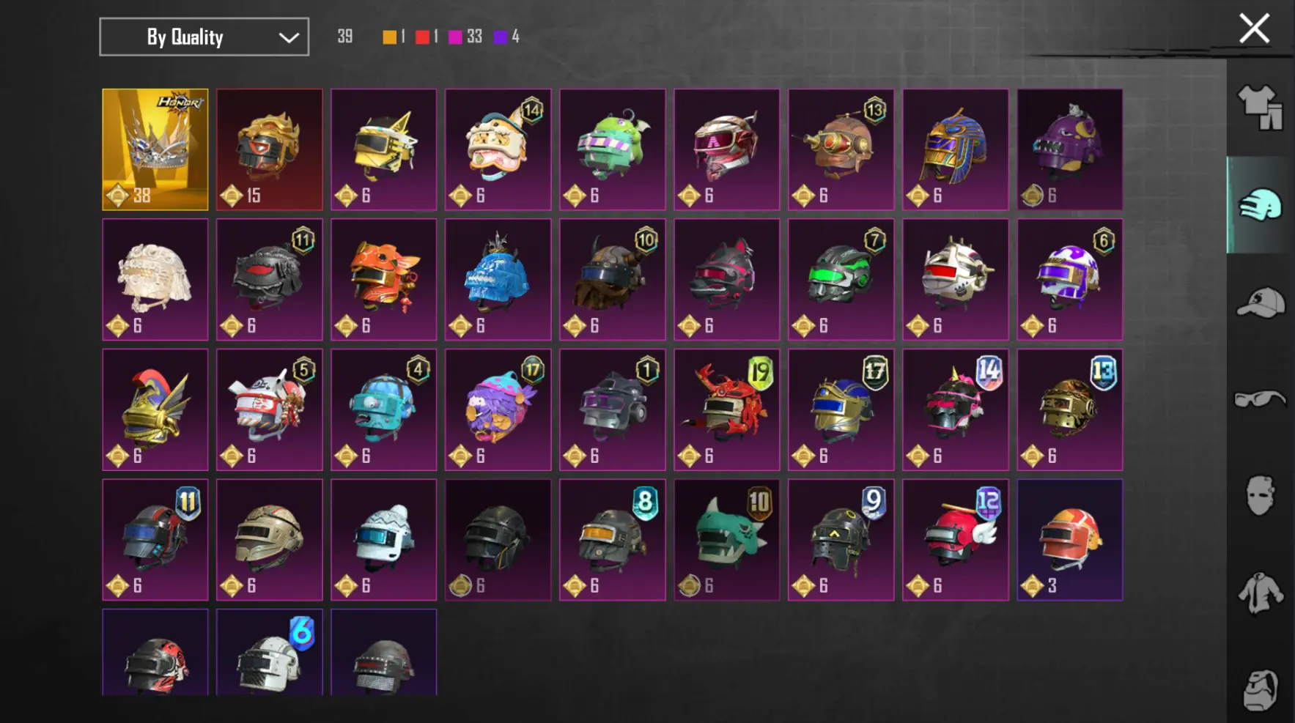Open the cap headwear category
This screenshot has height=723, width=1295.
point(1261,303)
